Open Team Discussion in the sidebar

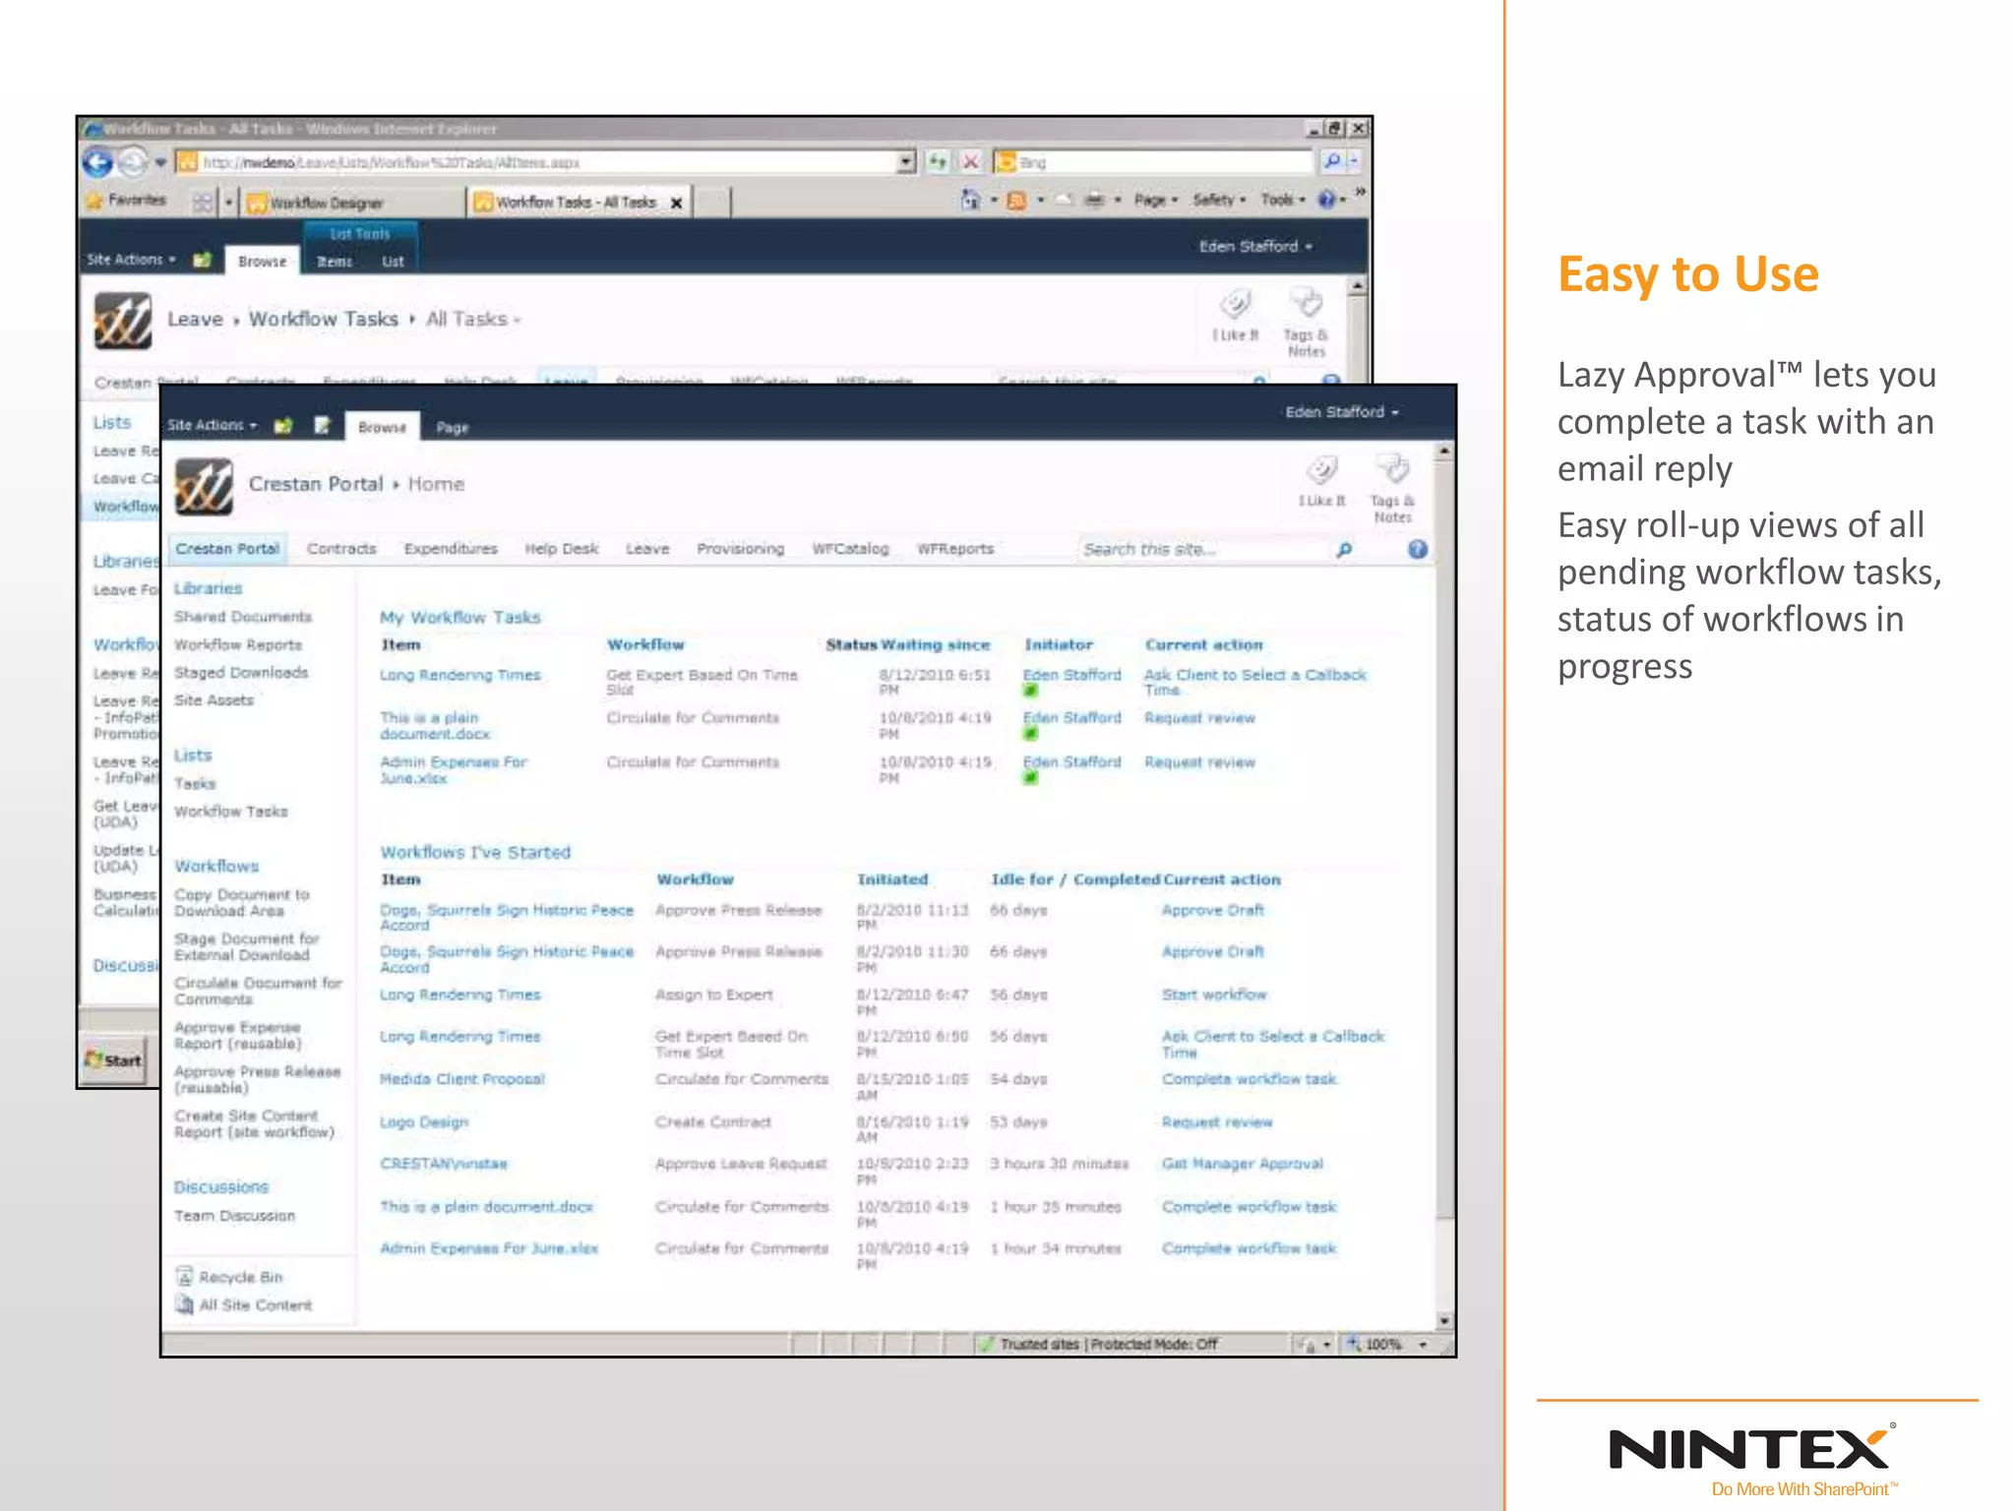[234, 1216]
